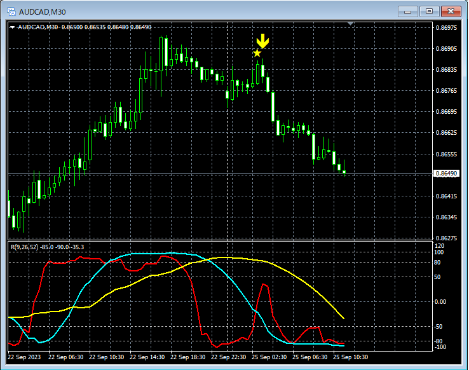Click indicator scale value 0.00

(x=440, y=302)
